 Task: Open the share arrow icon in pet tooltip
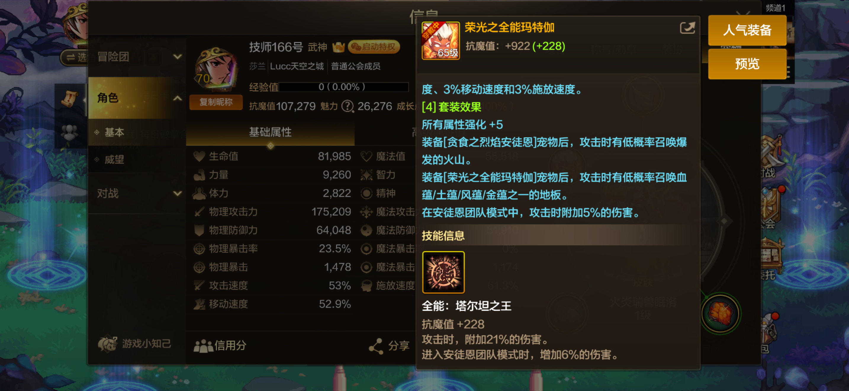tap(687, 28)
